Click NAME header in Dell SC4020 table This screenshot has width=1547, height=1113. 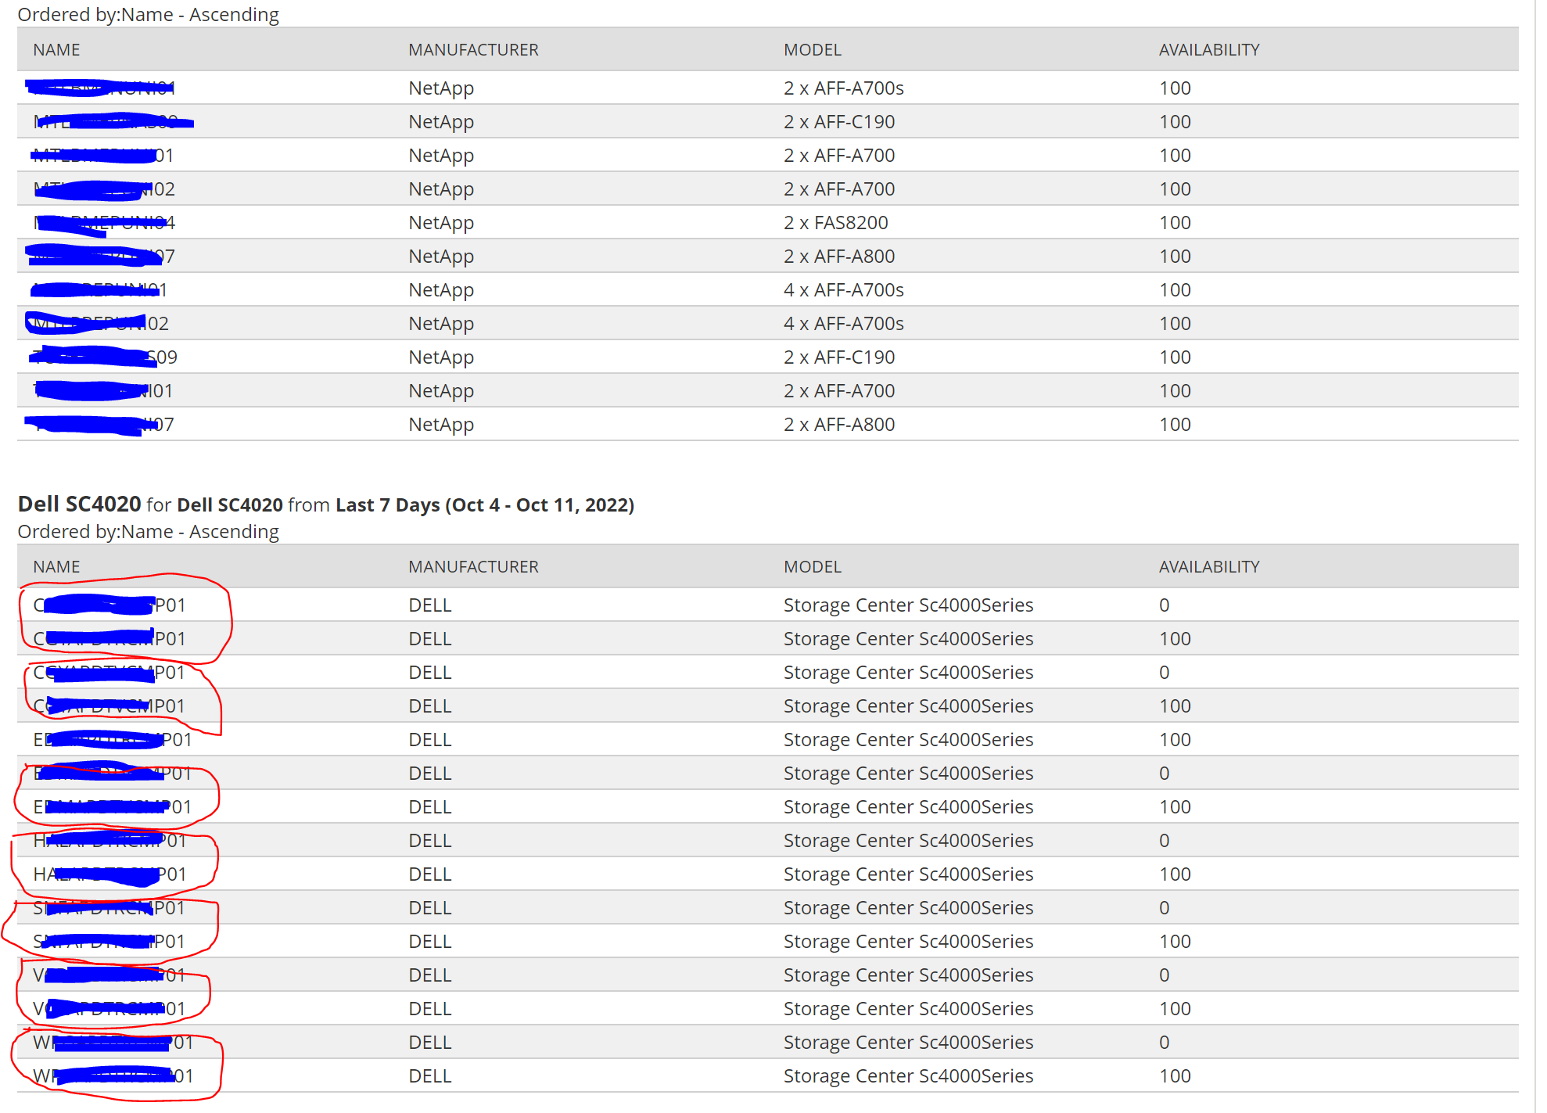coord(56,567)
